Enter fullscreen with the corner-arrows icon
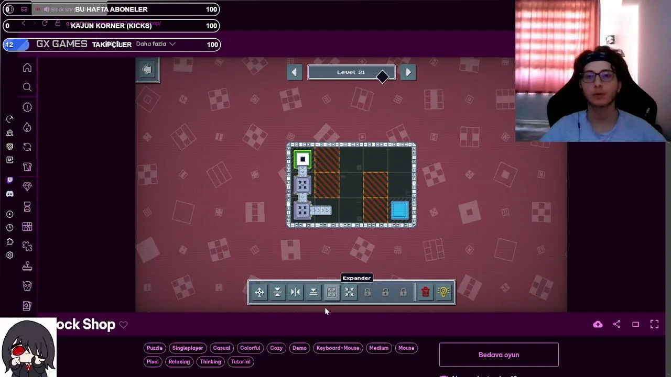 (654, 325)
